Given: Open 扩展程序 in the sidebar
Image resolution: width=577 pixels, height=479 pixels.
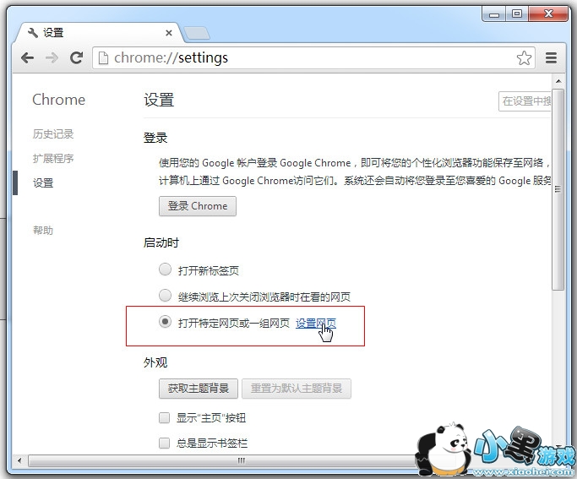Looking at the screenshot, I should 53,159.
